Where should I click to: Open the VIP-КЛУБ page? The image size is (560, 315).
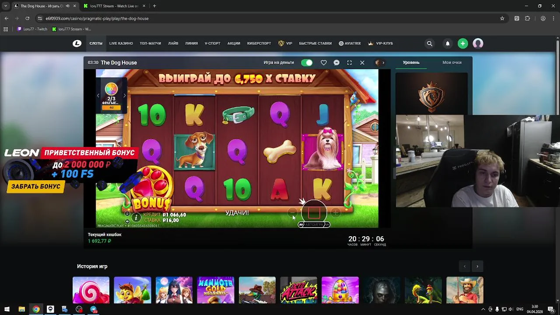coord(381,43)
